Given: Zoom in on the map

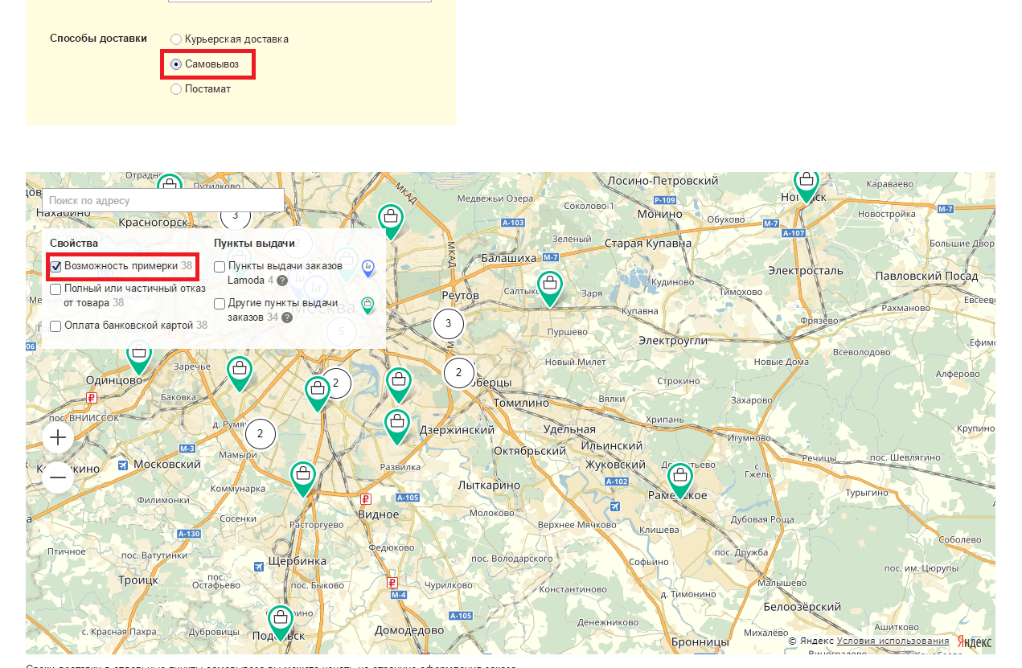Looking at the screenshot, I should [x=58, y=437].
